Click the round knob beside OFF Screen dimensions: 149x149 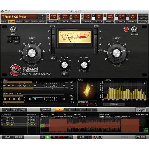tap(147, 22)
